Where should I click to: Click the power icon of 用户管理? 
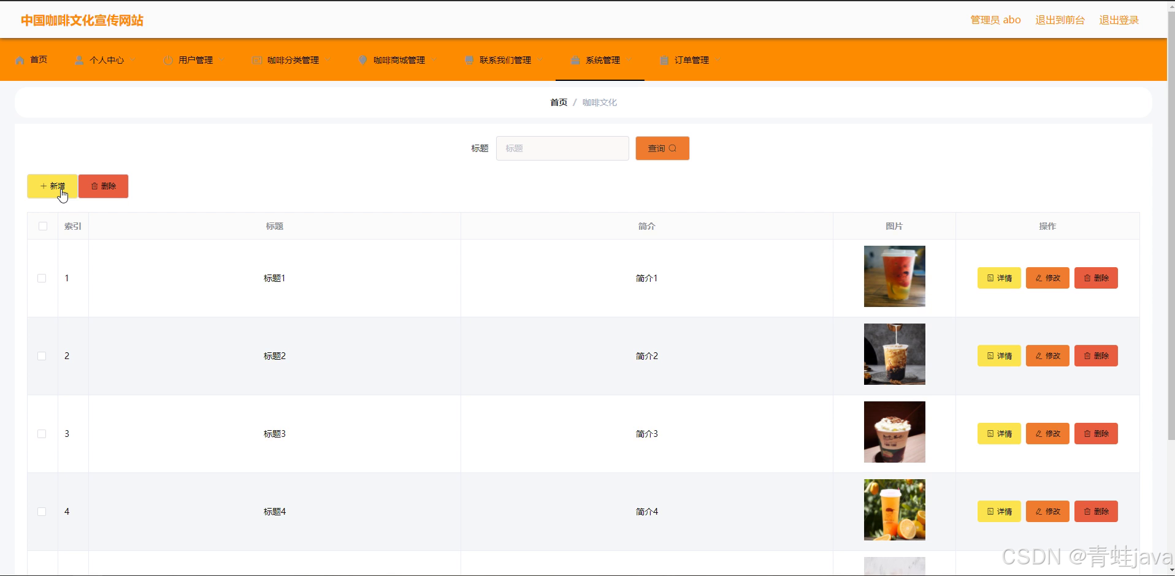(x=168, y=60)
